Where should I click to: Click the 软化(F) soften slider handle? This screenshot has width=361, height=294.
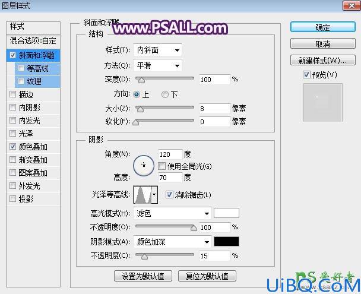136,122
